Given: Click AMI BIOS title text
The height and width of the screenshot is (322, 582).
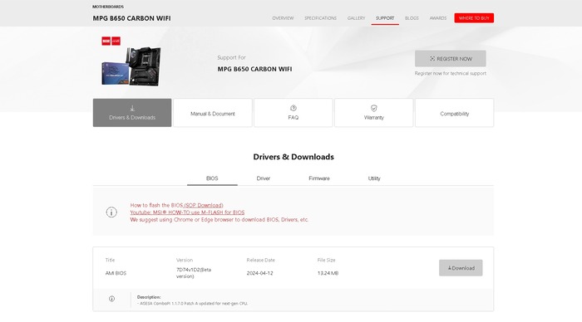Looking at the screenshot, I should [116, 273].
